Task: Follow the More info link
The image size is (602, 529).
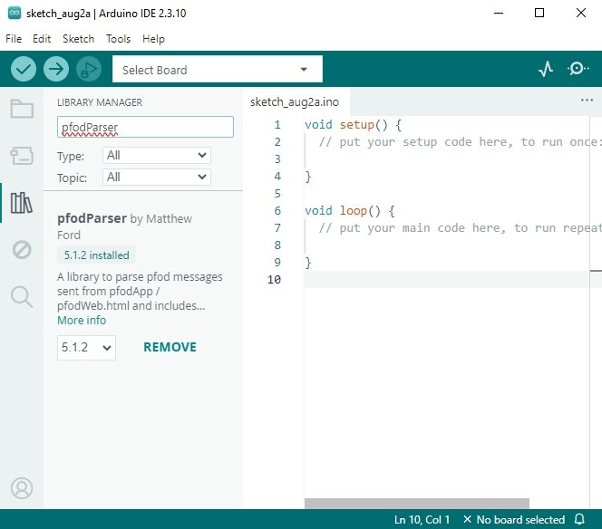Action: (x=82, y=321)
